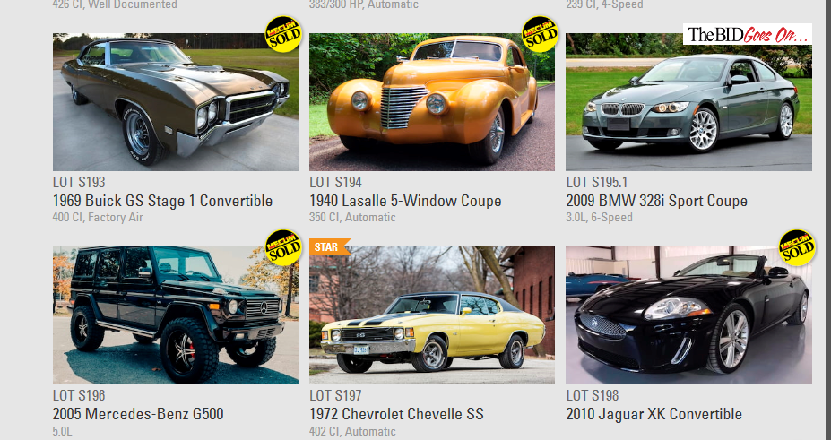Open the 1940 Lasalle 5-Window Coupe link
831x440 pixels.
coord(405,202)
